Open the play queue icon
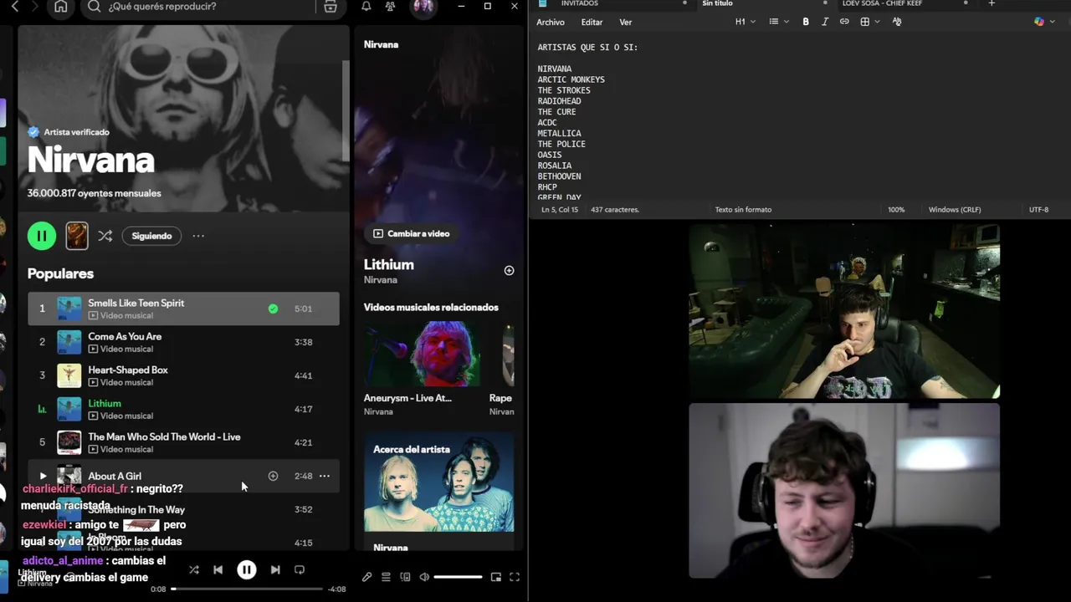 (x=386, y=577)
